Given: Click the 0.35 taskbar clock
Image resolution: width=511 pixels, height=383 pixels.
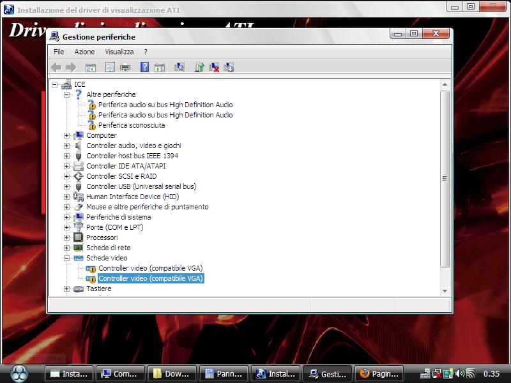Looking at the screenshot, I should [491, 373].
